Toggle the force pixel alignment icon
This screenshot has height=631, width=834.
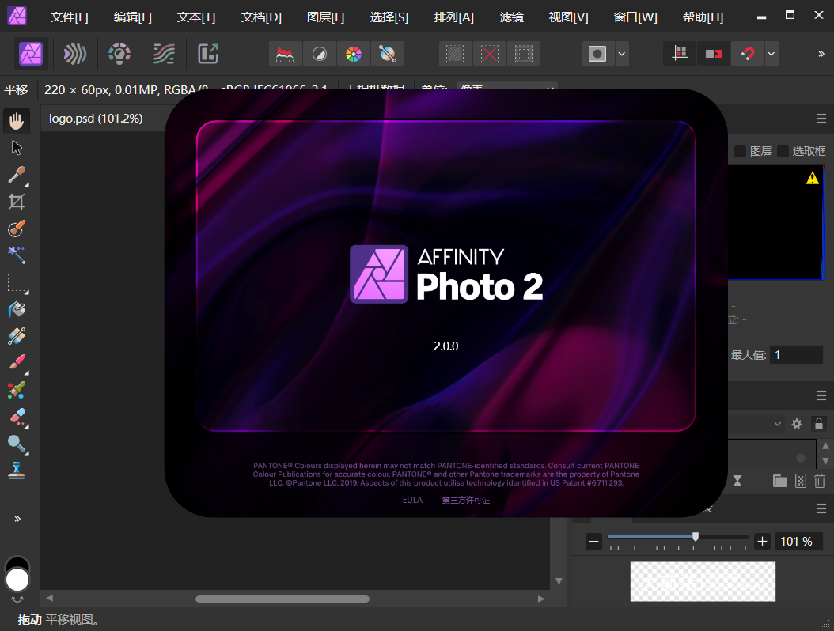(x=680, y=54)
